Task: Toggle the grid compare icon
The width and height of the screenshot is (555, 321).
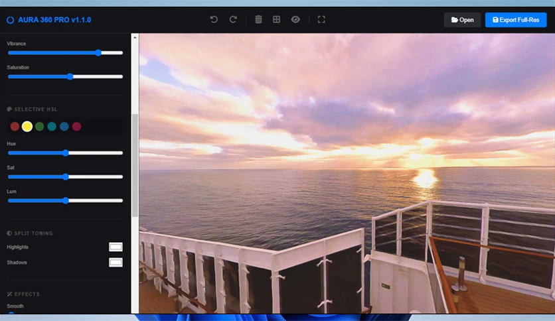Action: point(276,19)
